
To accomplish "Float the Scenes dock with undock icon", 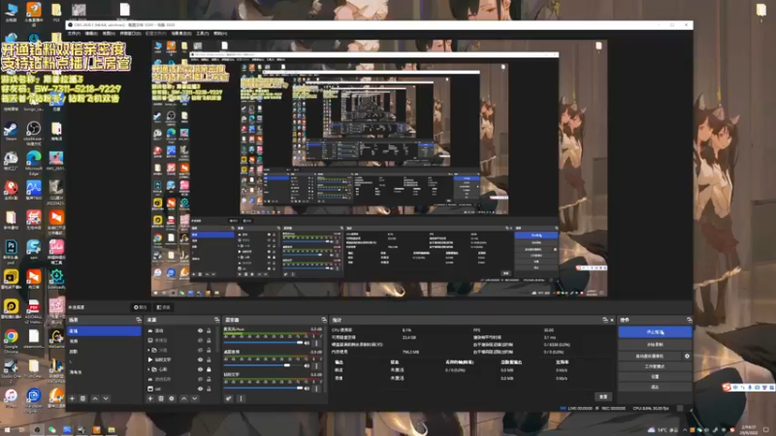I will pos(138,321).
